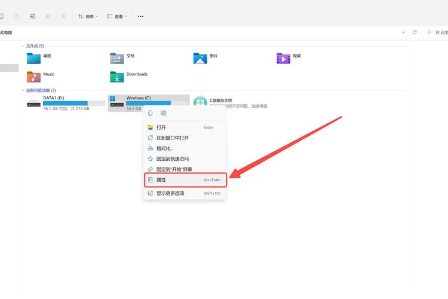The image size is (448, 299).
Task: Click the Downloads folder label
Action: pos(137,74)
